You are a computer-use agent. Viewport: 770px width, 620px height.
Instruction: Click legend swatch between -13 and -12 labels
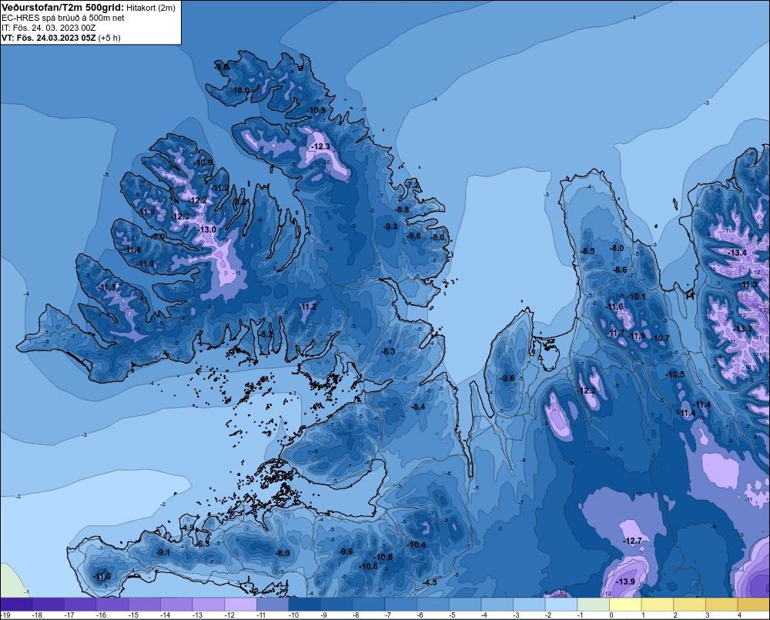pos(208,605)
